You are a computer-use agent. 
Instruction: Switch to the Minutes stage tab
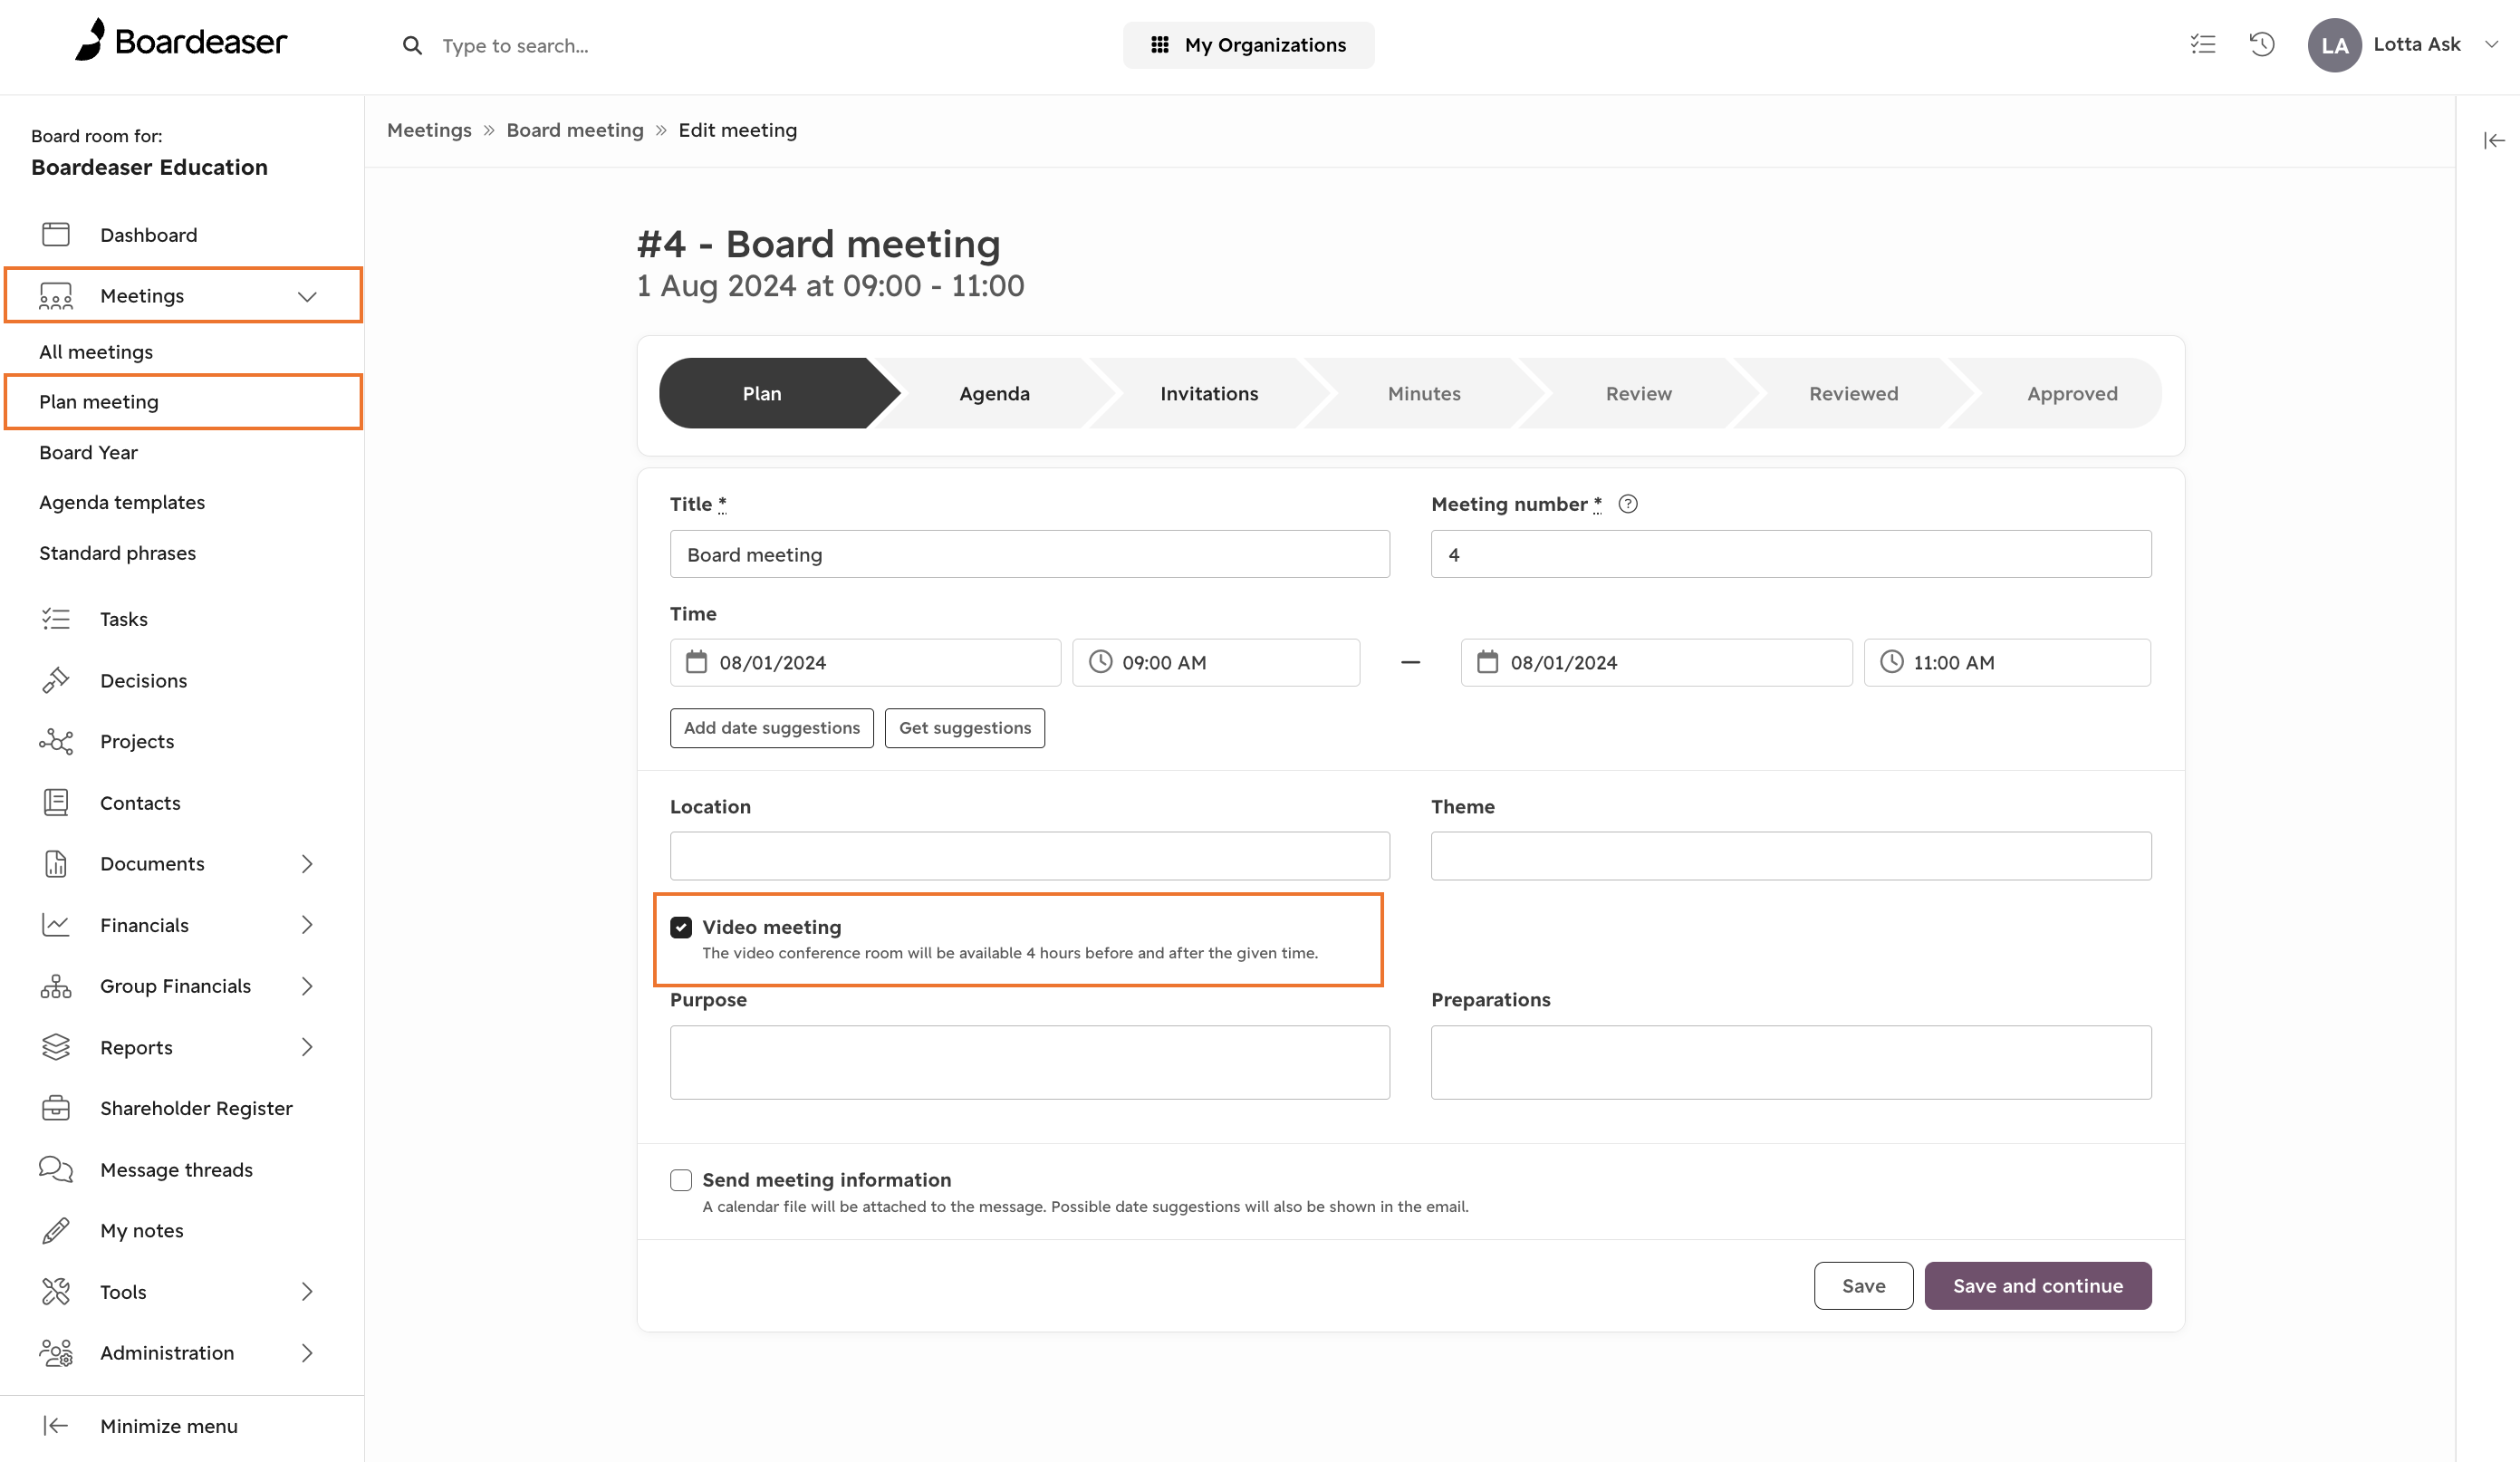click(x=1424, y=393)
